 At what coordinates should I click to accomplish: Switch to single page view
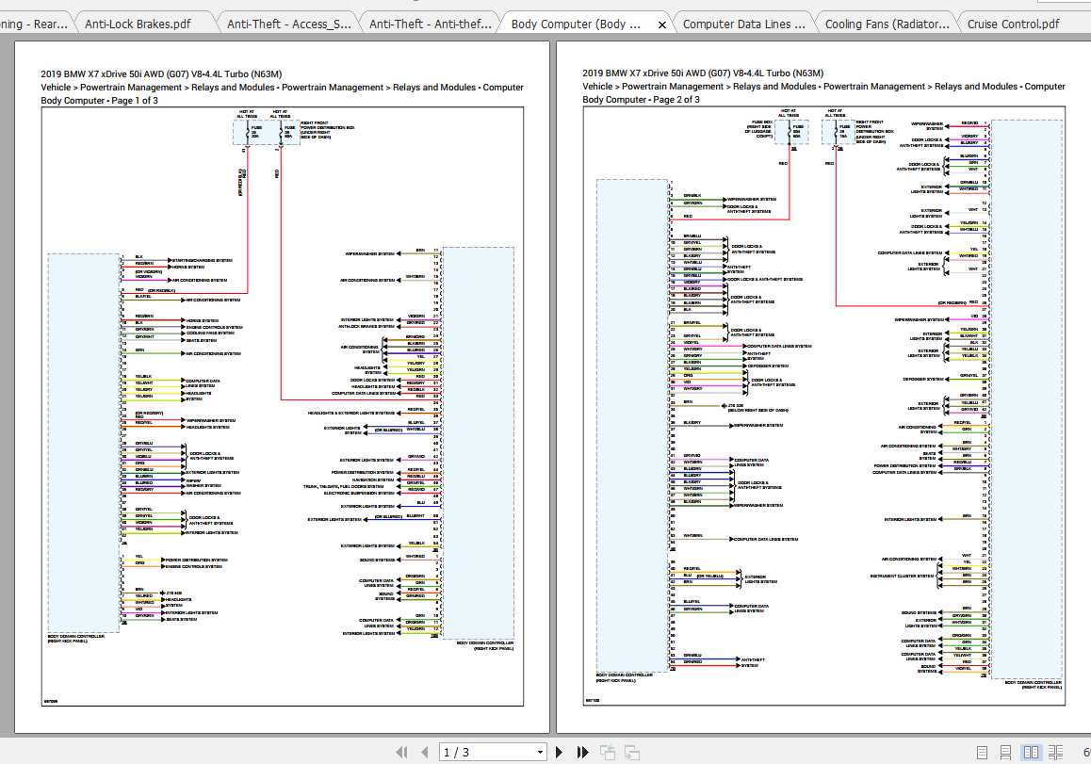click(983, 752)
